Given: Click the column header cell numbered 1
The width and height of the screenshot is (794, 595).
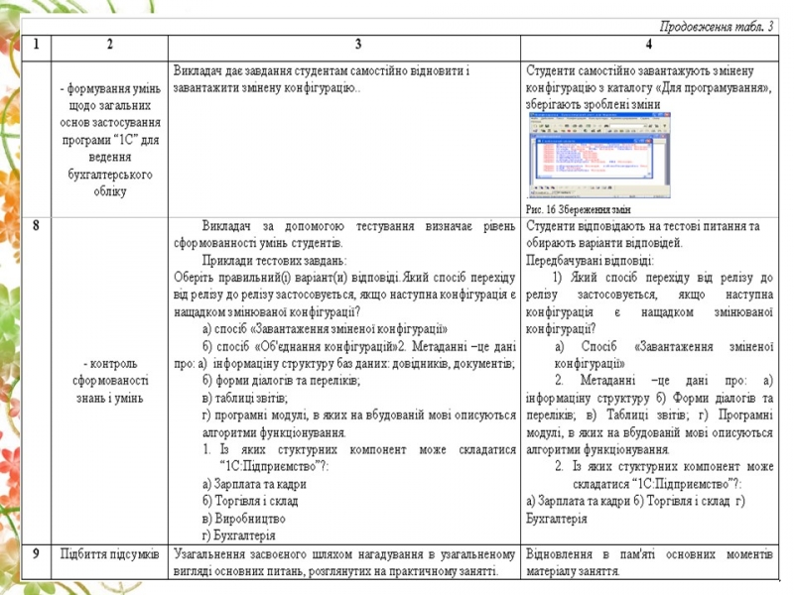Looking at the screenshot, I should pyautogui.click(x=36, y=48).
